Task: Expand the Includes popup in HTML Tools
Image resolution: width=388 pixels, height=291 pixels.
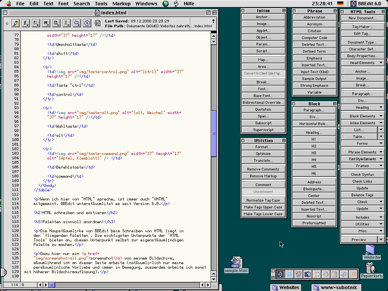Action: (x=363, y=217)
